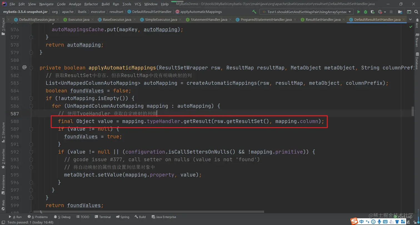Open Sogou emoji smiley face panel
The image size is (420, 225).
pos(374,221)
